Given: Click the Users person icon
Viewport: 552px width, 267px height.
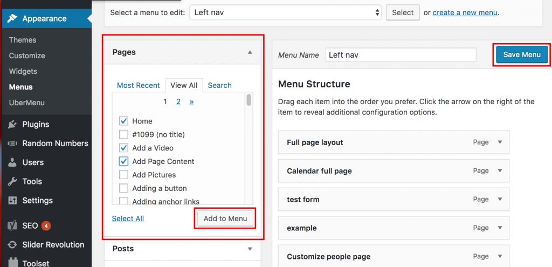Looking at the screenshot, I should coord(12,162).
